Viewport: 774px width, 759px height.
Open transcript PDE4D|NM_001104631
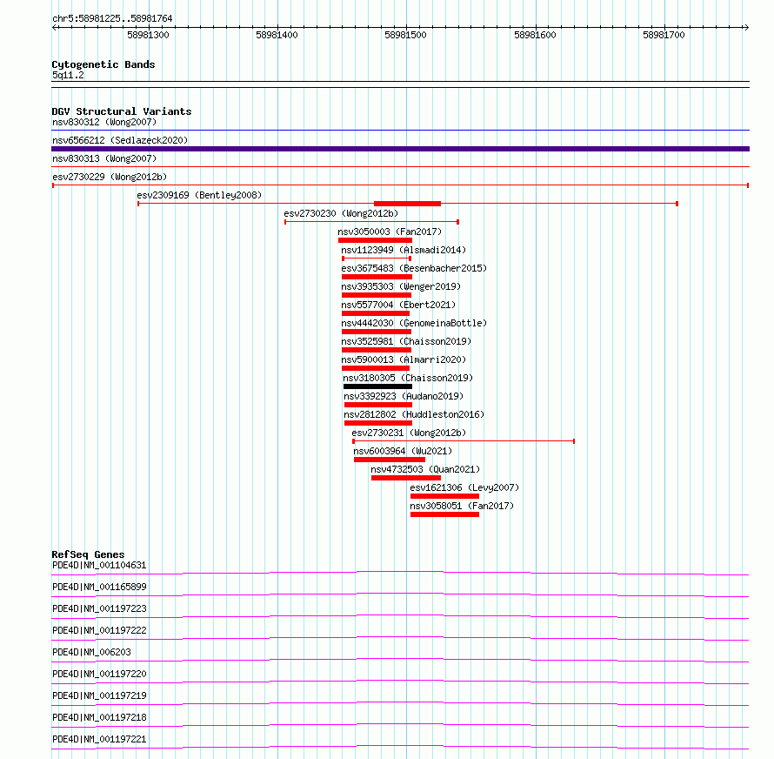click(x=99, y=565)
